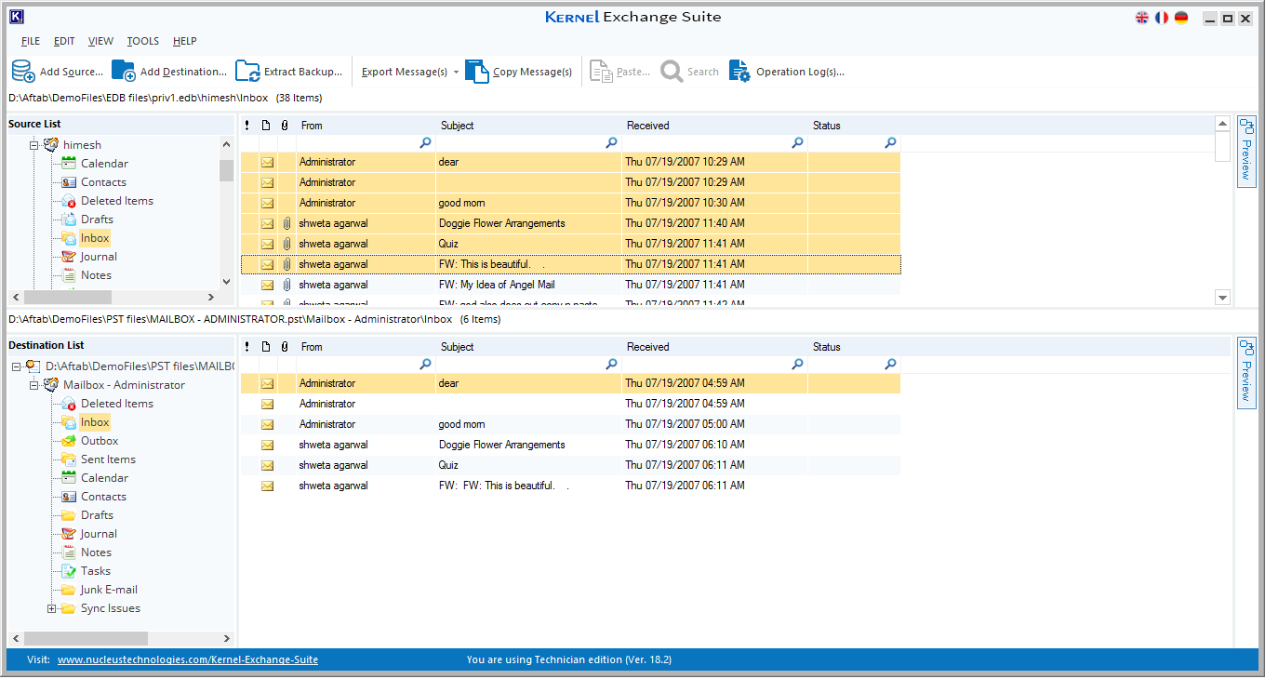Select destination message received 04:59 AM with subject 'dear'

pyautogui.click(x=570, y=383)
